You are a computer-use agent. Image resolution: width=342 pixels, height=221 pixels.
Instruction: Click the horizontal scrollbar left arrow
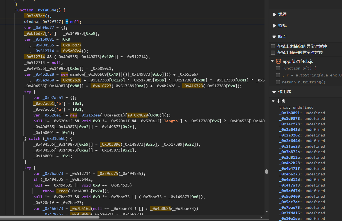click(x=1, y=217)
